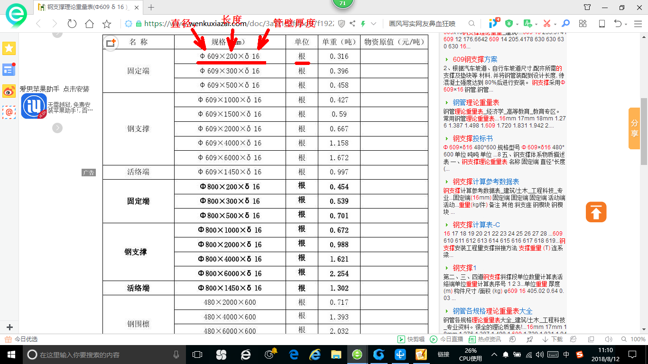The width and height of the screenshot is (648, 364).
Task: Click the orange back-to-top arrow button
Action: 596,211
